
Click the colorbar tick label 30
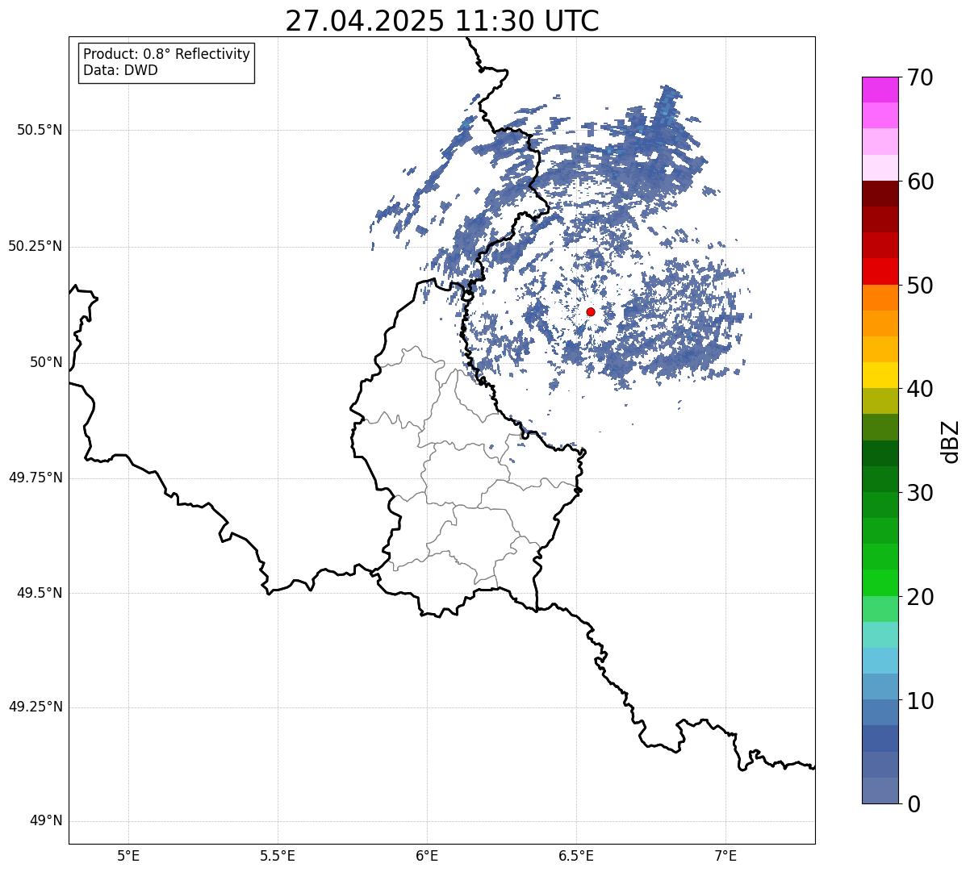pos(920,493)
